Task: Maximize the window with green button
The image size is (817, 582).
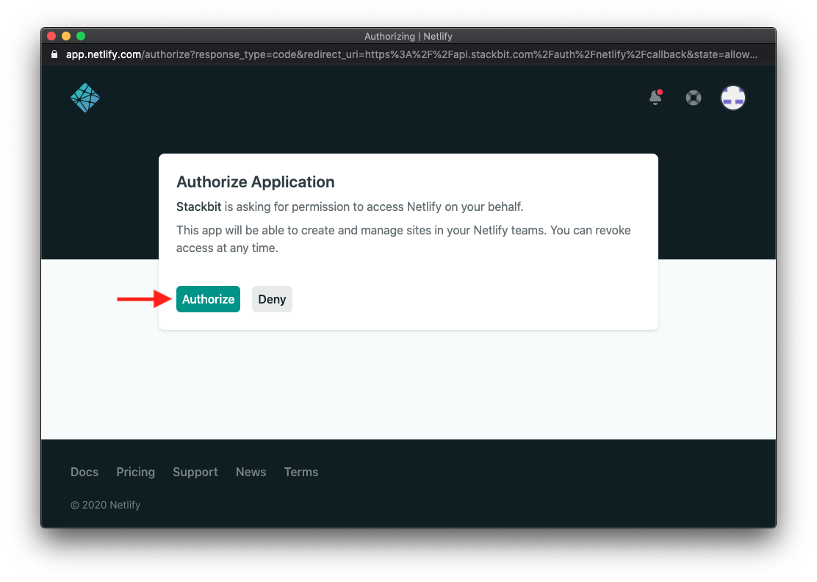Action: click(x=81, y=36)
